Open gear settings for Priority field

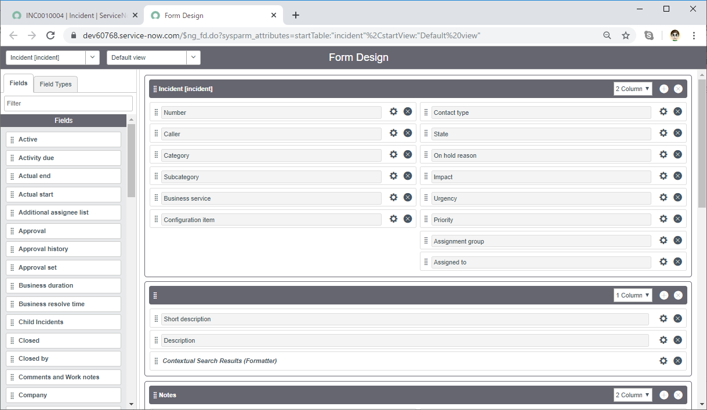pyautogui.click(x=664, y=219)
